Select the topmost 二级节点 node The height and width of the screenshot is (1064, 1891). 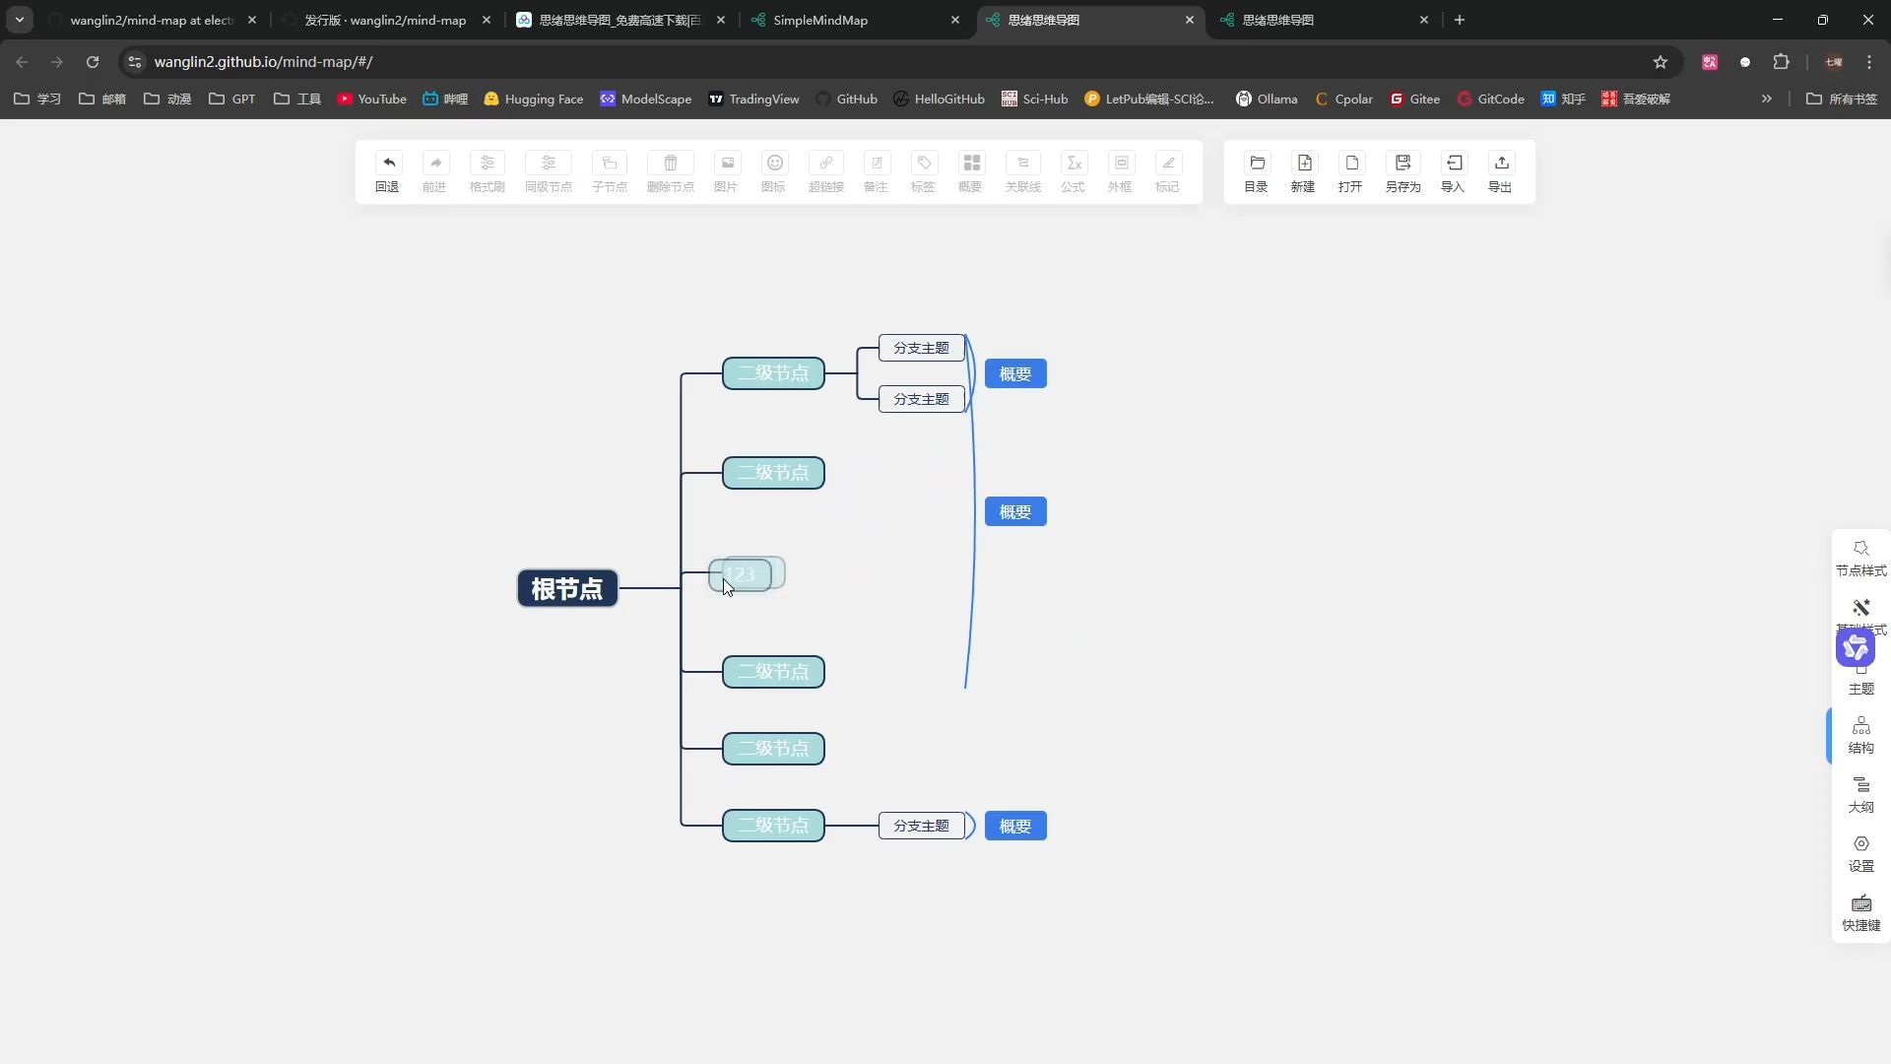pyautogui.click(x=773, y=373)
